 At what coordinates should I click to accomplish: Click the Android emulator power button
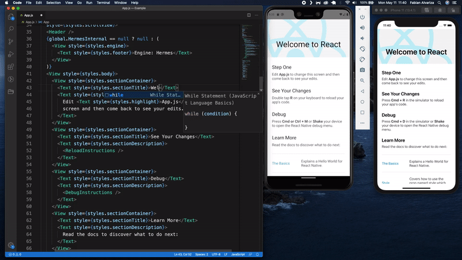(x=363, y=17)
